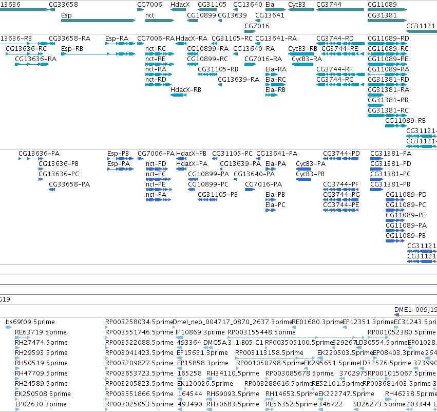The width and height of the screenshot is (437, 412).
Task: Select the Esp-PB protein label
Action: (x=118, y=154)
